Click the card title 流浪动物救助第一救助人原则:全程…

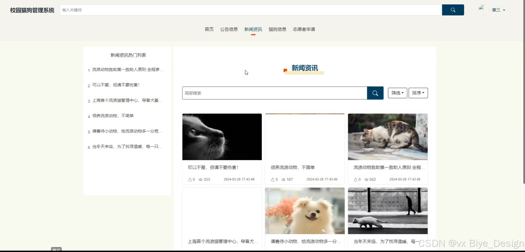coord(389,167)
